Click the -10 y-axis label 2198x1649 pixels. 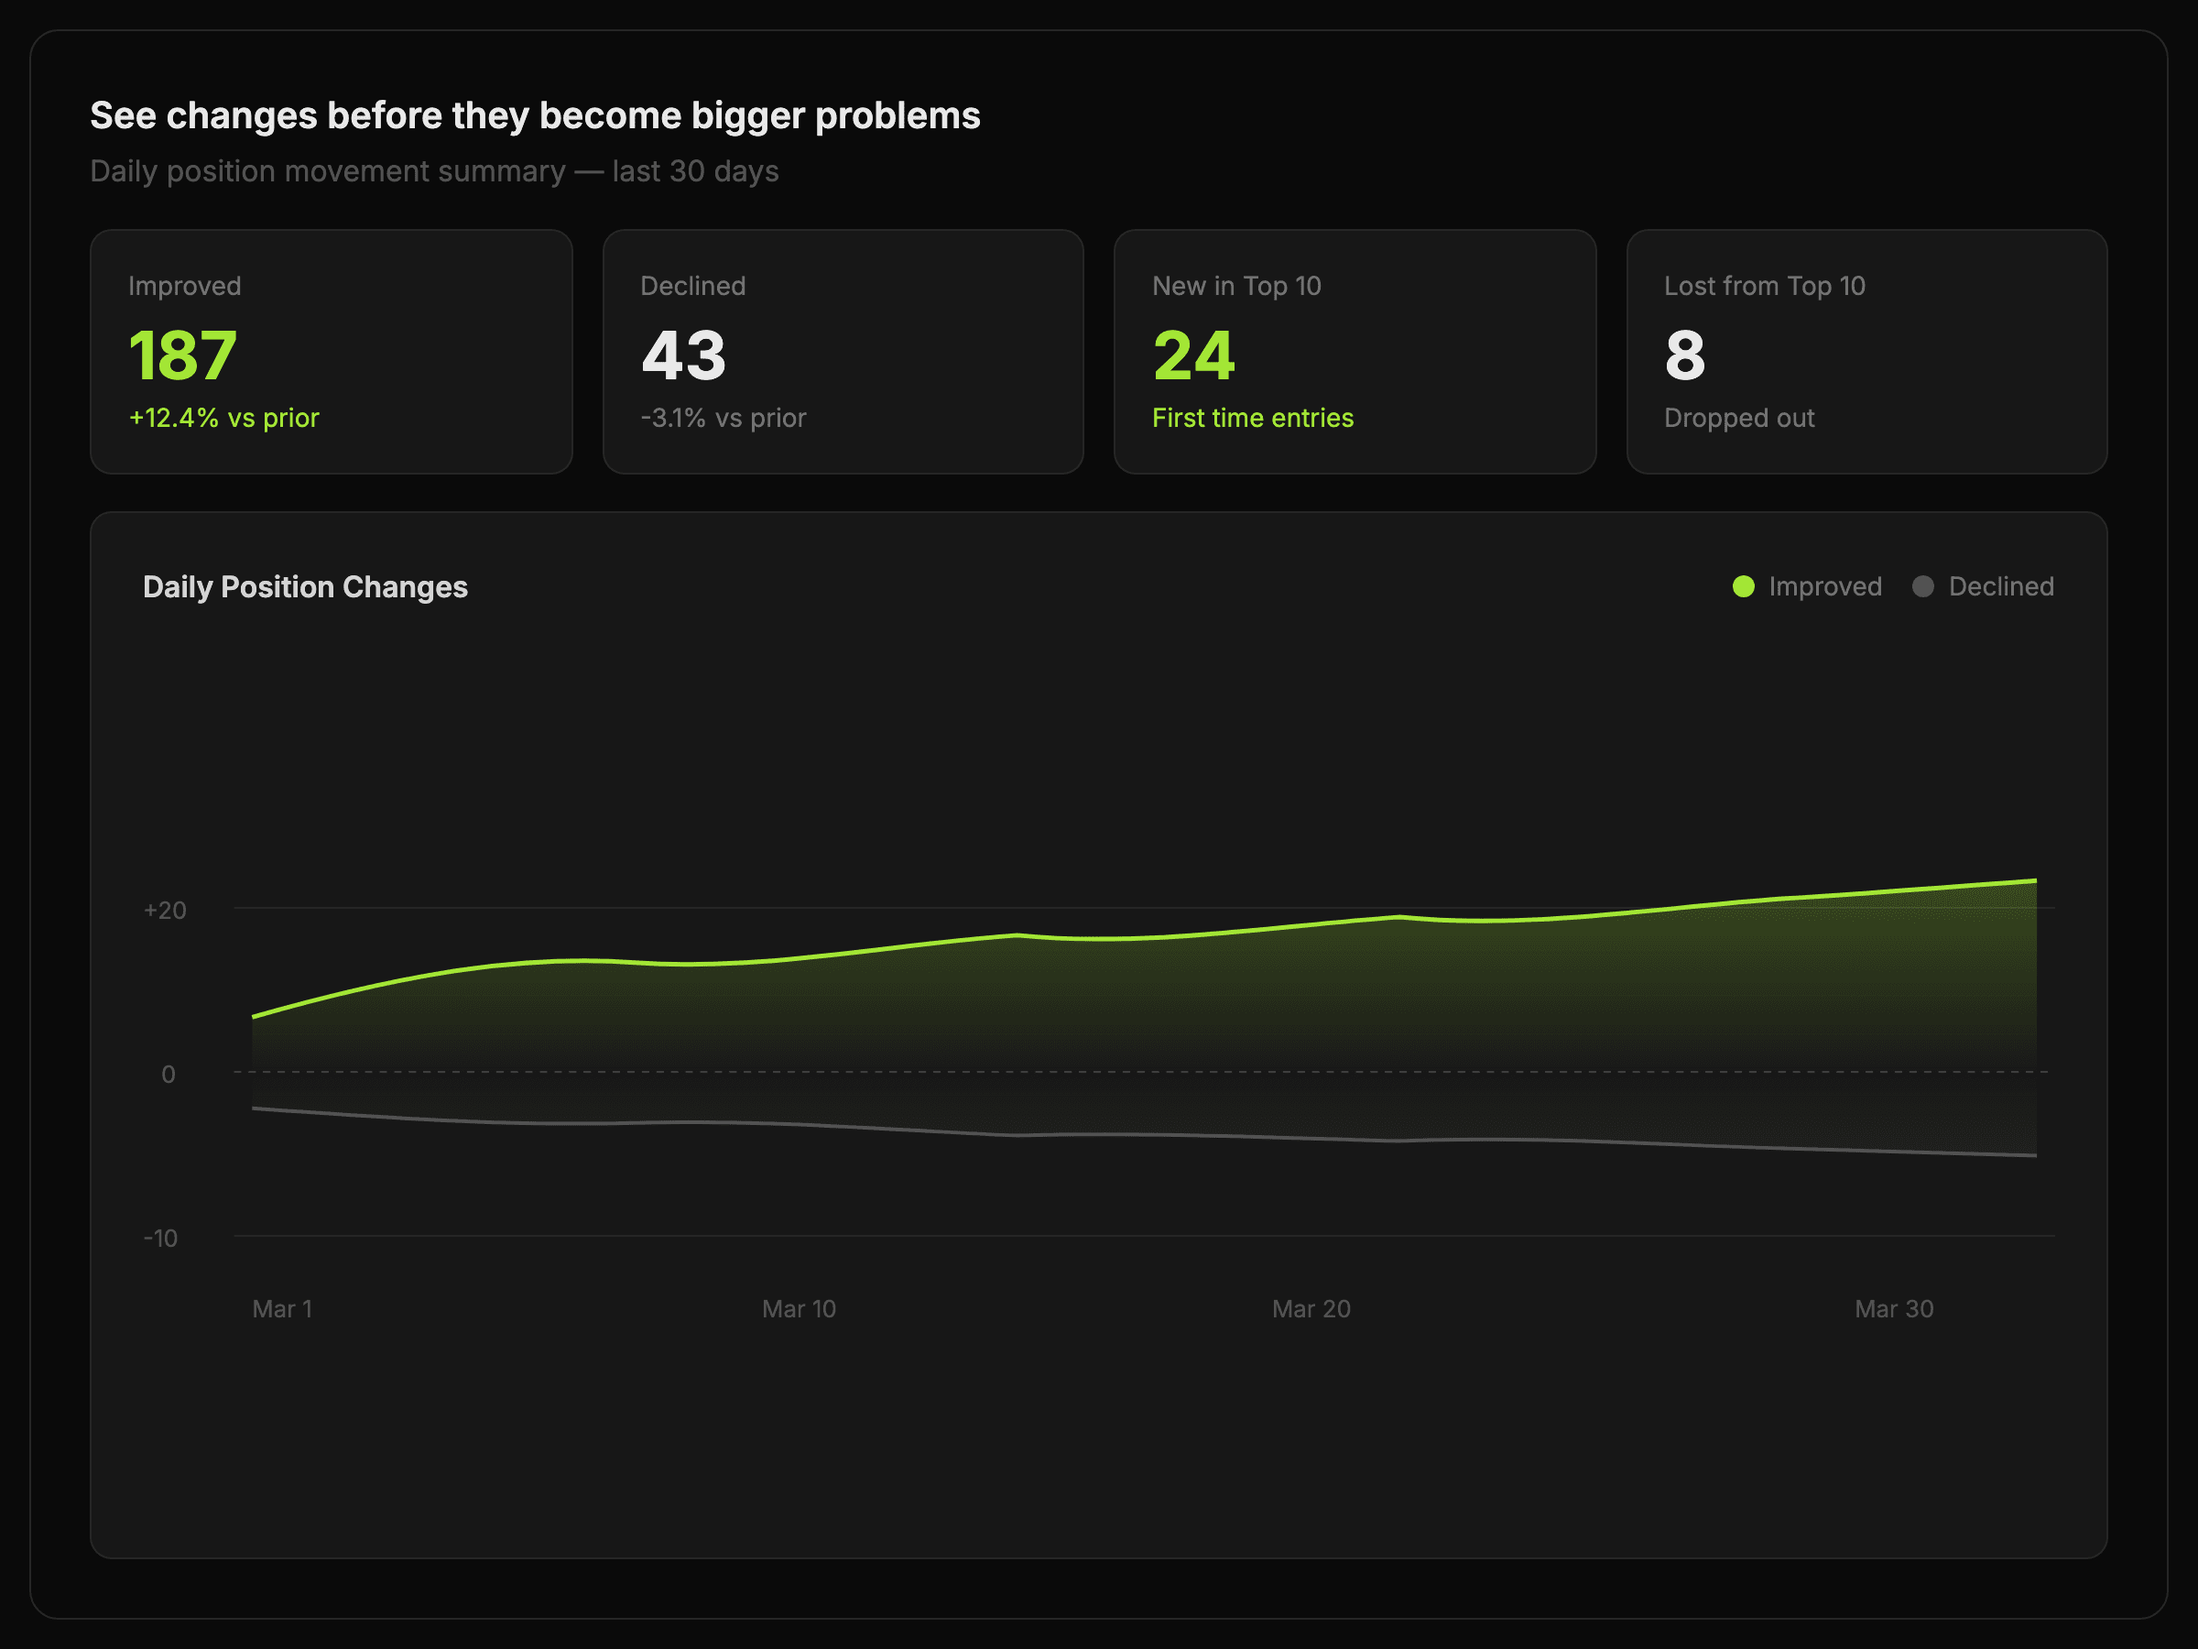(x=161, y=1239)
